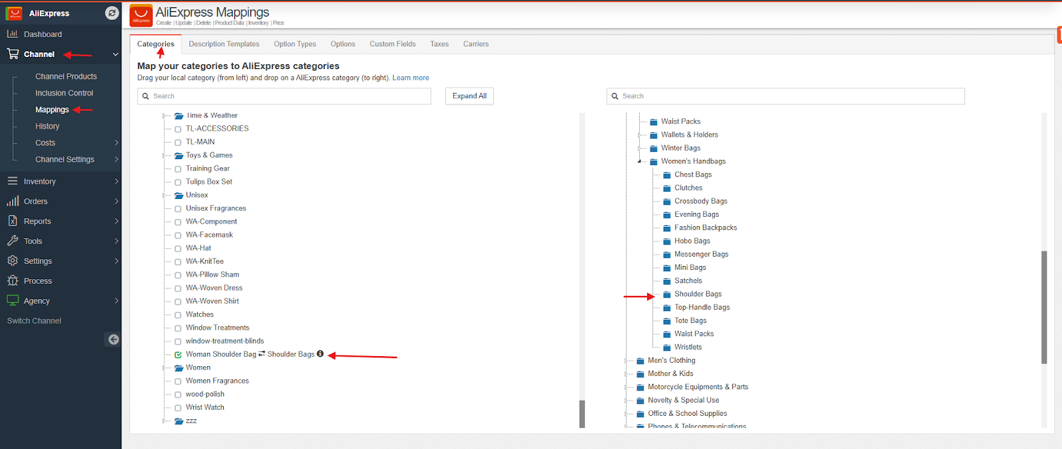Click the Women folder icon in left tree
This screenshot has width=1062, height=449.
pyautogui.click(x=179, y=368)
